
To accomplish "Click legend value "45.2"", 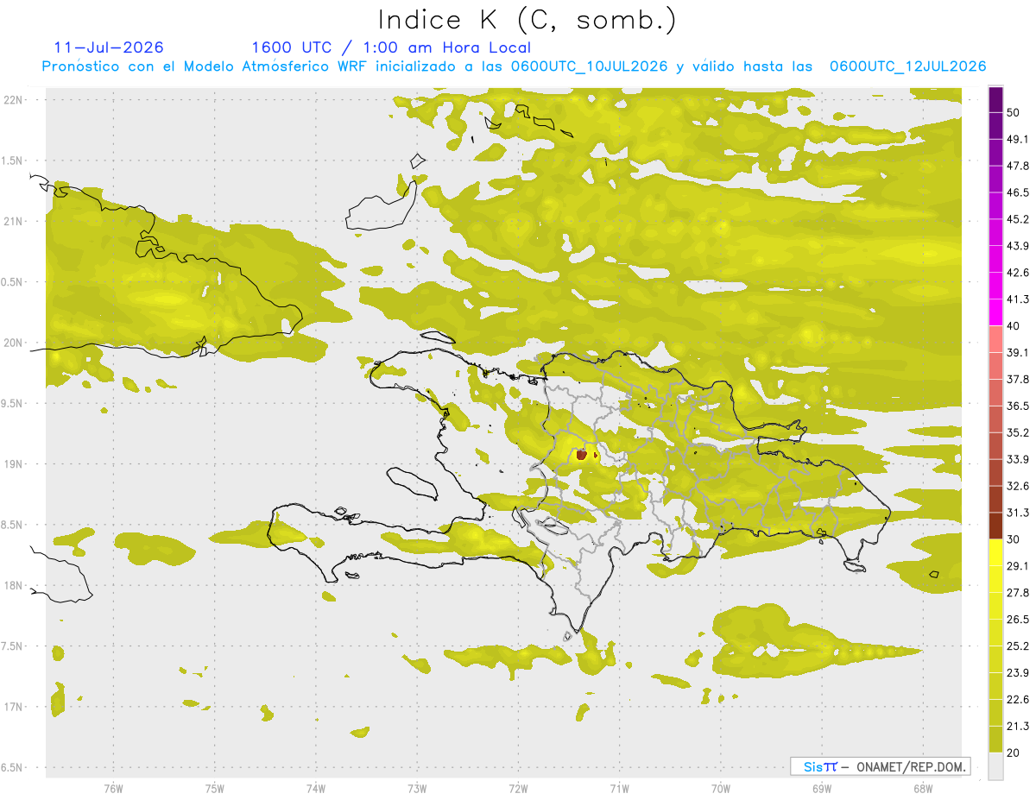I will pos(1018,219).
